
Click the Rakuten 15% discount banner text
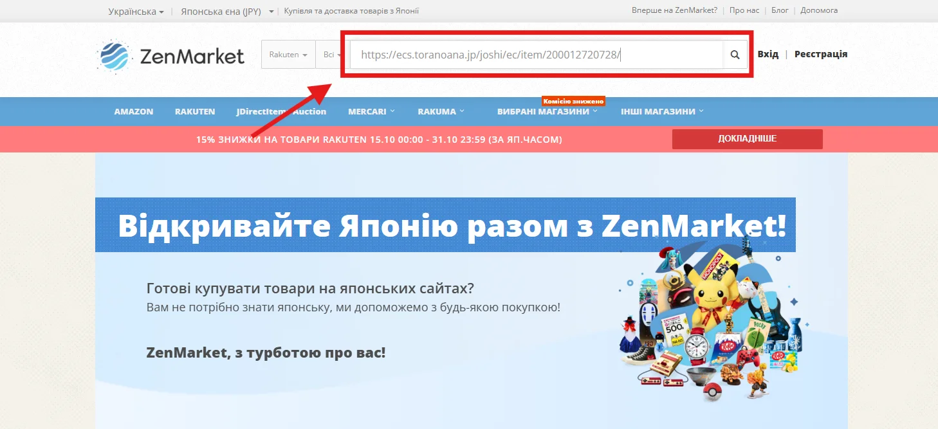point(379,139)
